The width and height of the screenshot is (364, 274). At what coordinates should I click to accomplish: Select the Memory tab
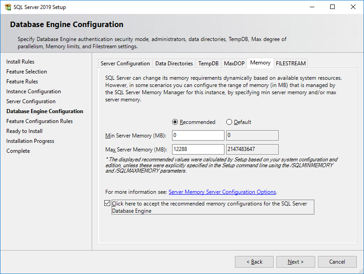tap(260, 63)
